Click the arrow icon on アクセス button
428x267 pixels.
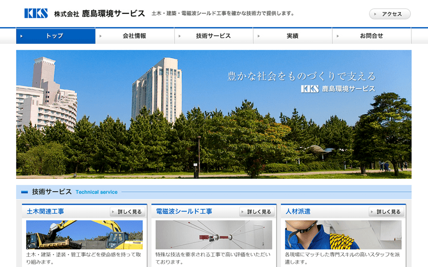coord(376,14)
